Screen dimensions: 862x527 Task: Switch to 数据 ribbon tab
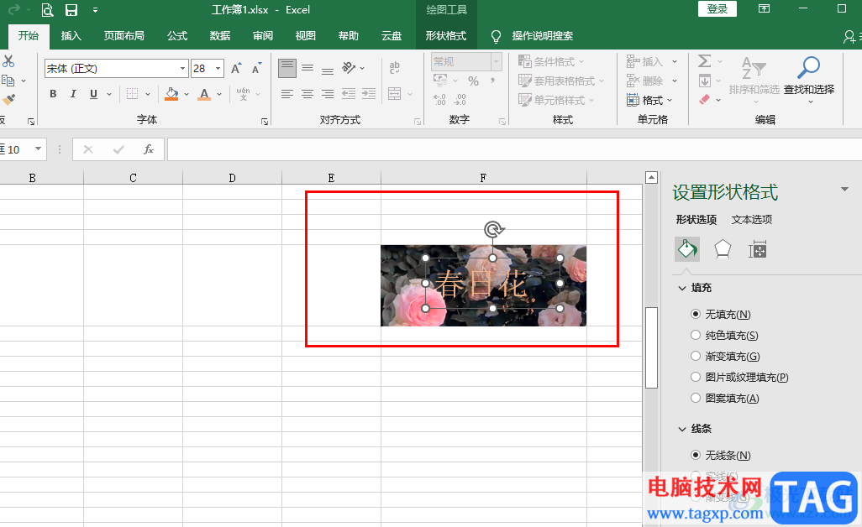[220, 36]
